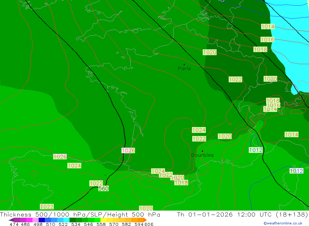Pick the yellow 558 legend swatch
This screenshot has height=226, width=309.
coord(104,220)
